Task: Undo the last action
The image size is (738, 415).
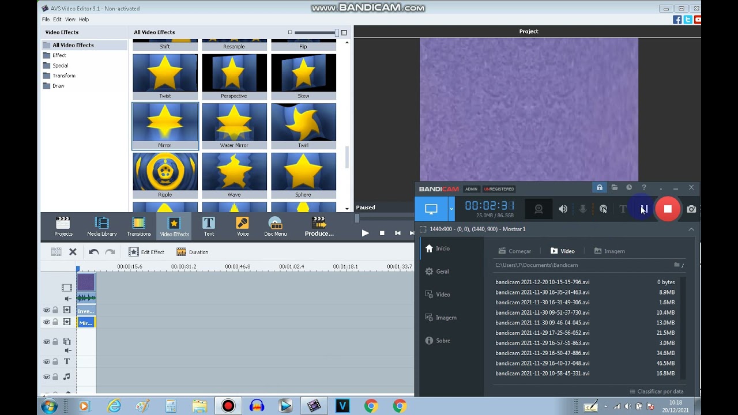Action: tap(93, 252)
